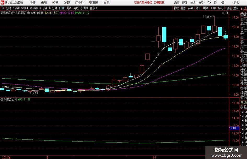Switch to 5分钟 period

pos(25,8)
